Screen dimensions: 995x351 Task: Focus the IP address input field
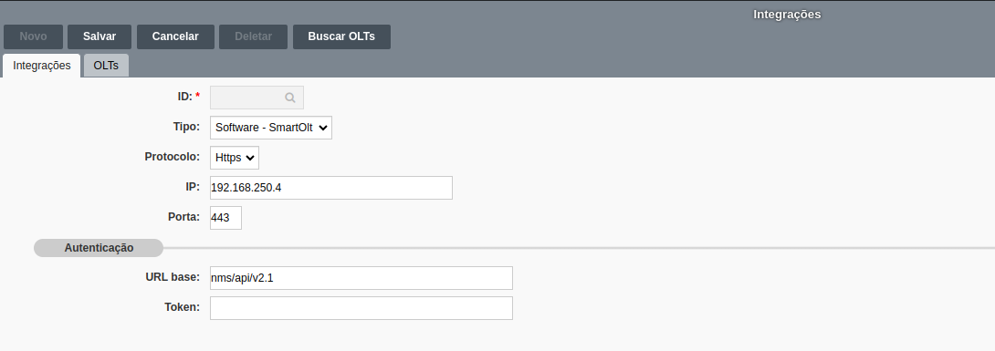click(x=331, y=188)
